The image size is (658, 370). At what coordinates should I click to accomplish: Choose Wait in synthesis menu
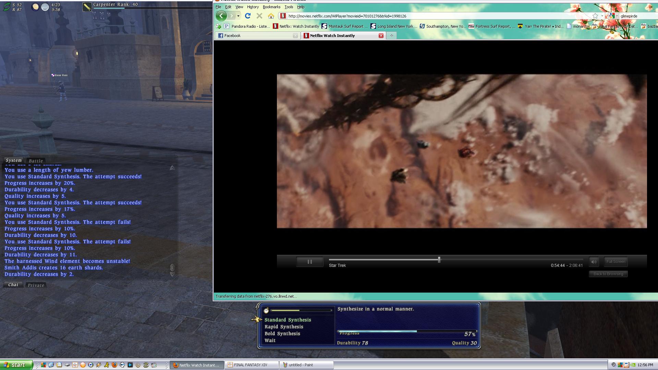tap(270, 340)
